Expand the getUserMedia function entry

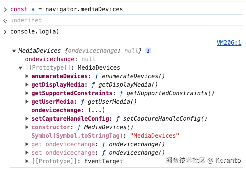27,102
